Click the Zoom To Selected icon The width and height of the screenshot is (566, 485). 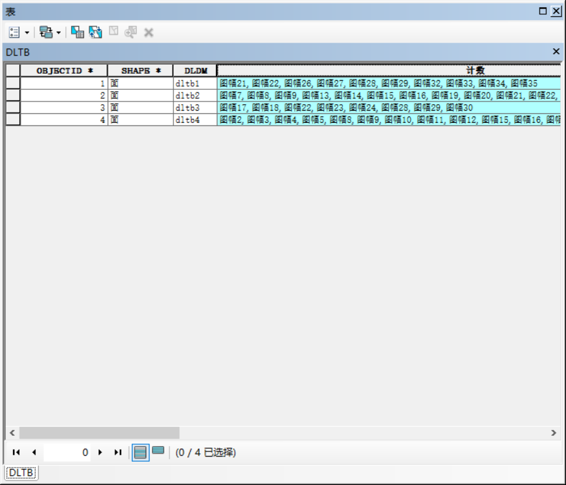131,32
